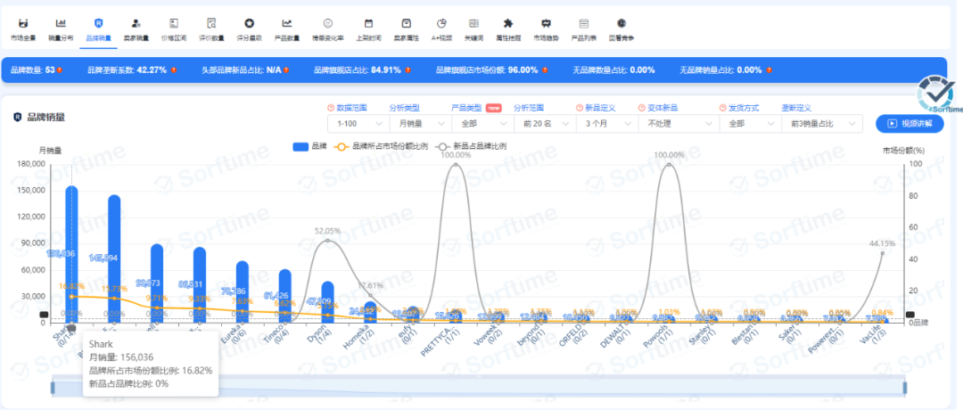This screenshot has width=963, height=410.
Task: Open the 上架时间 calendar icon
Action: pyautogui.click(x=368, y=24)
